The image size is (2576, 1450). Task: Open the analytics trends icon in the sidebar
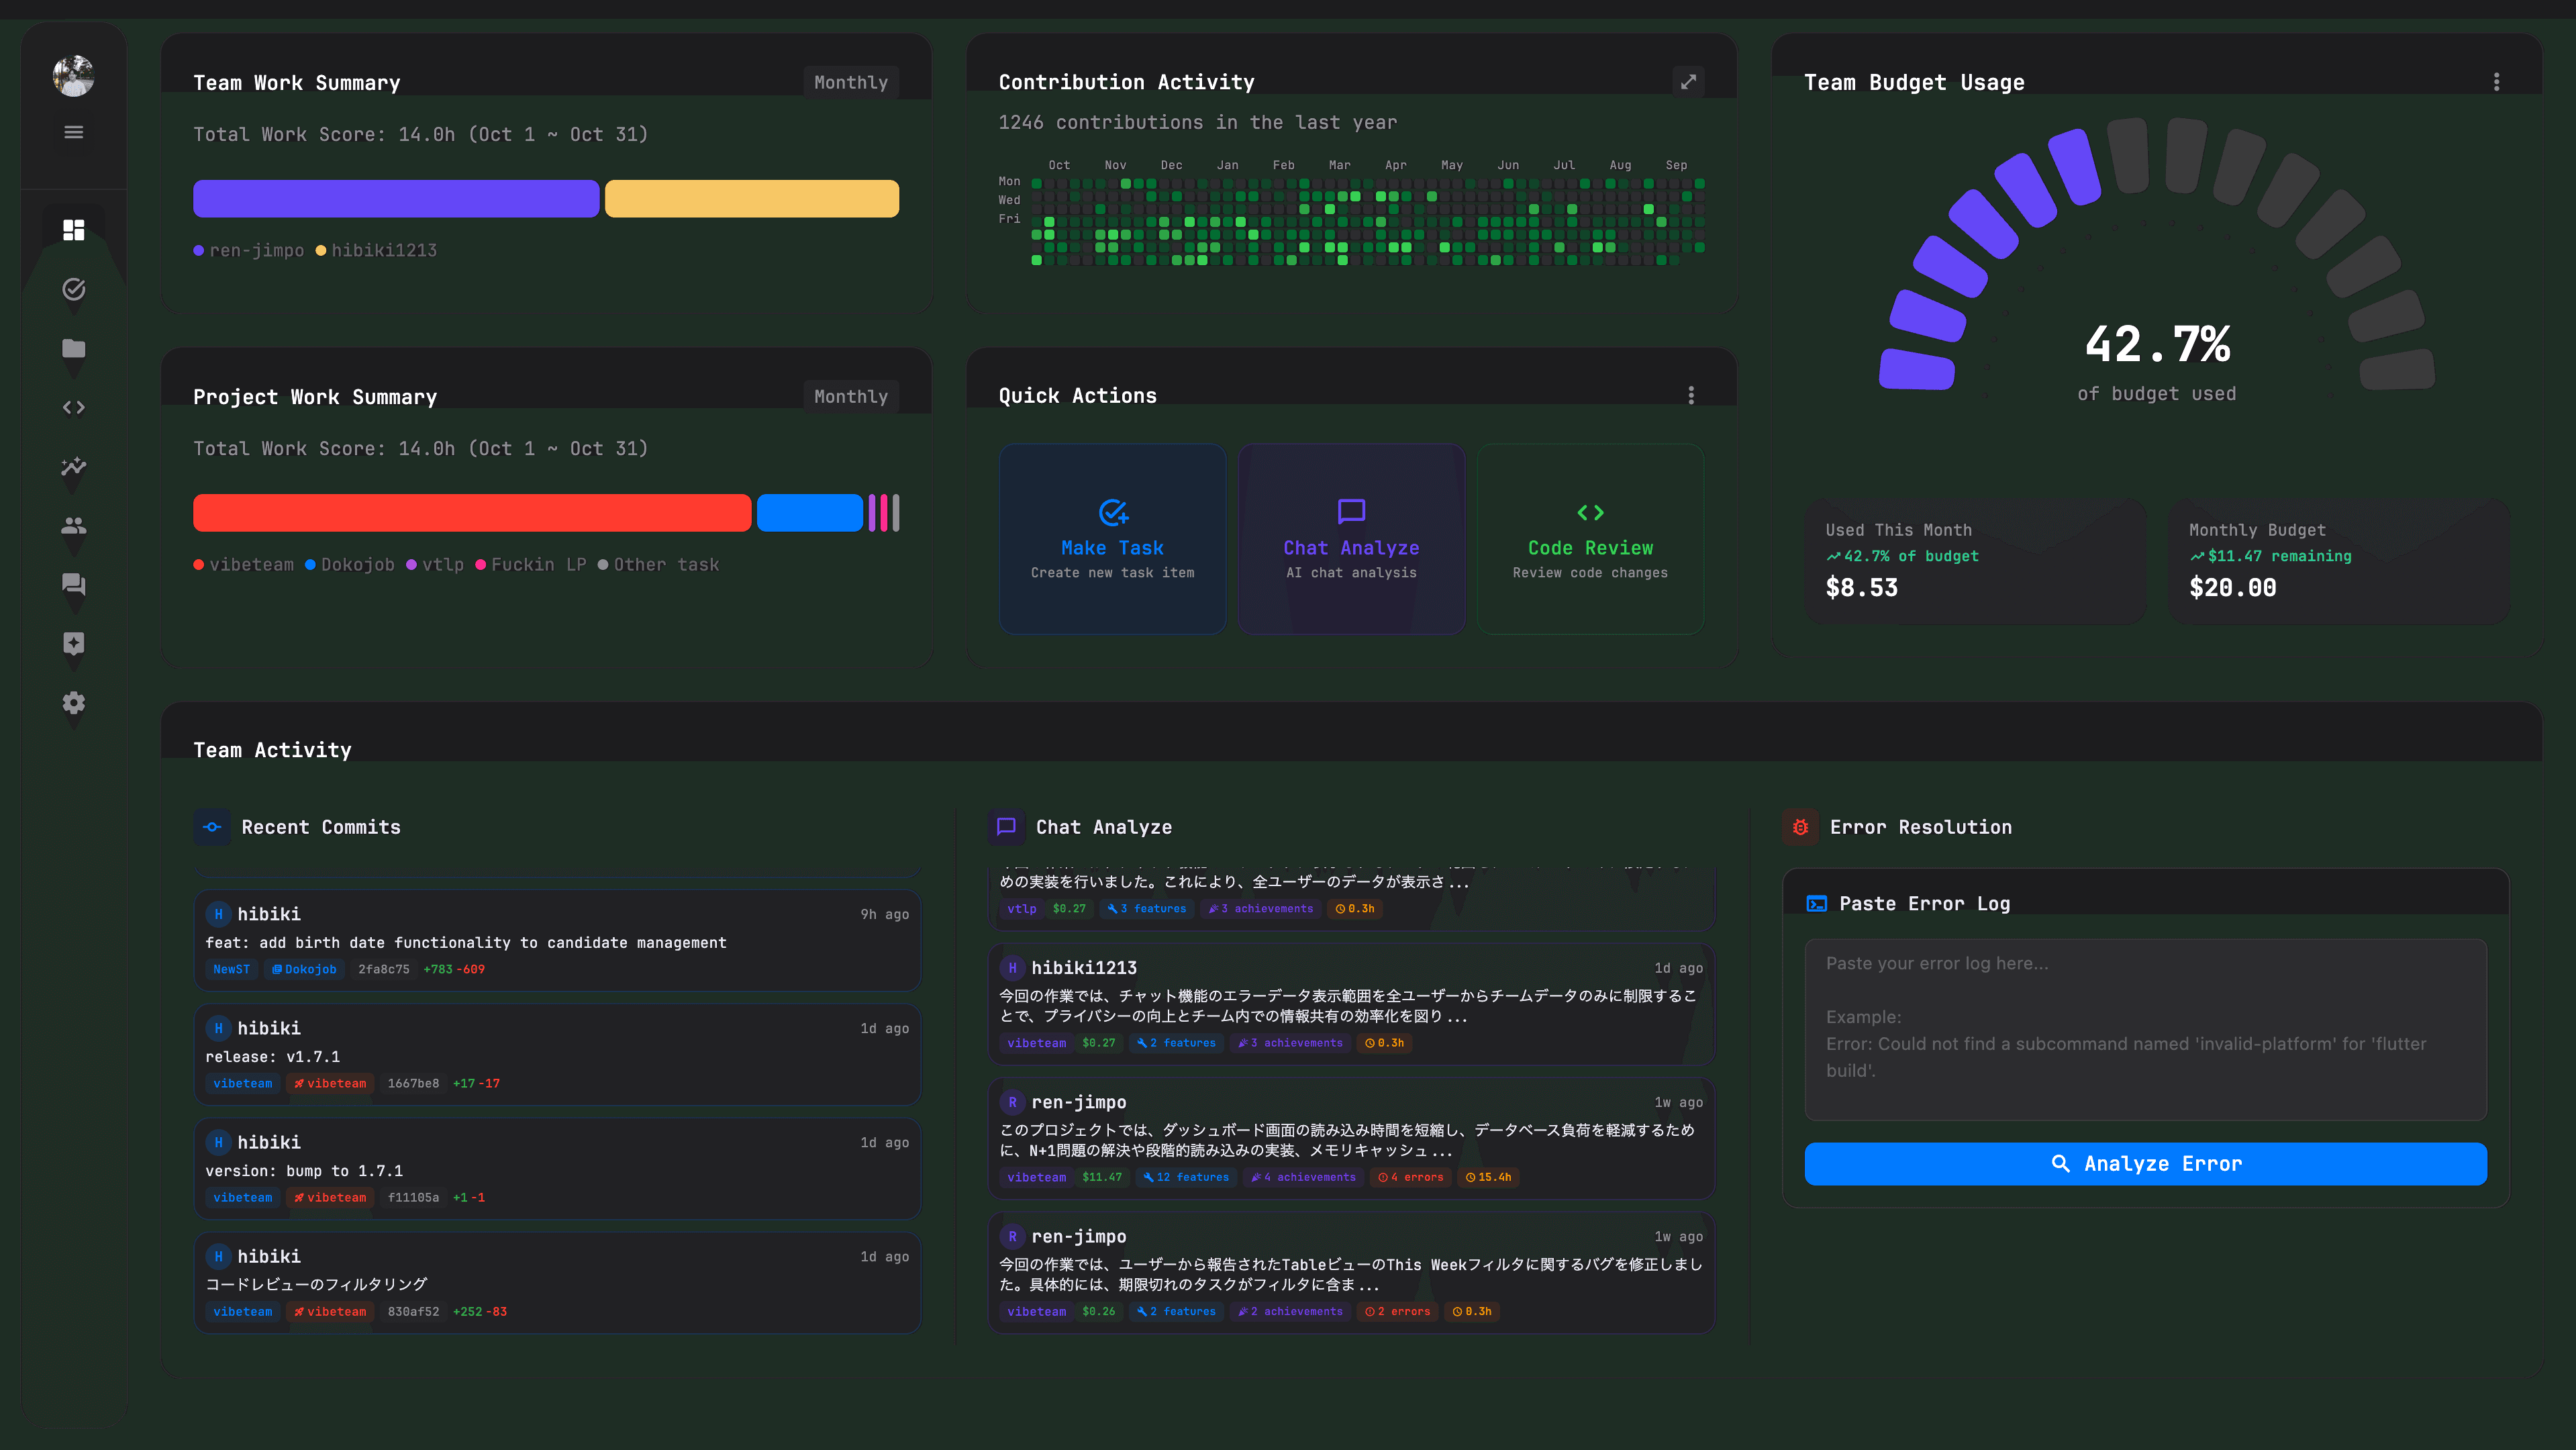[x=73, y=467]
